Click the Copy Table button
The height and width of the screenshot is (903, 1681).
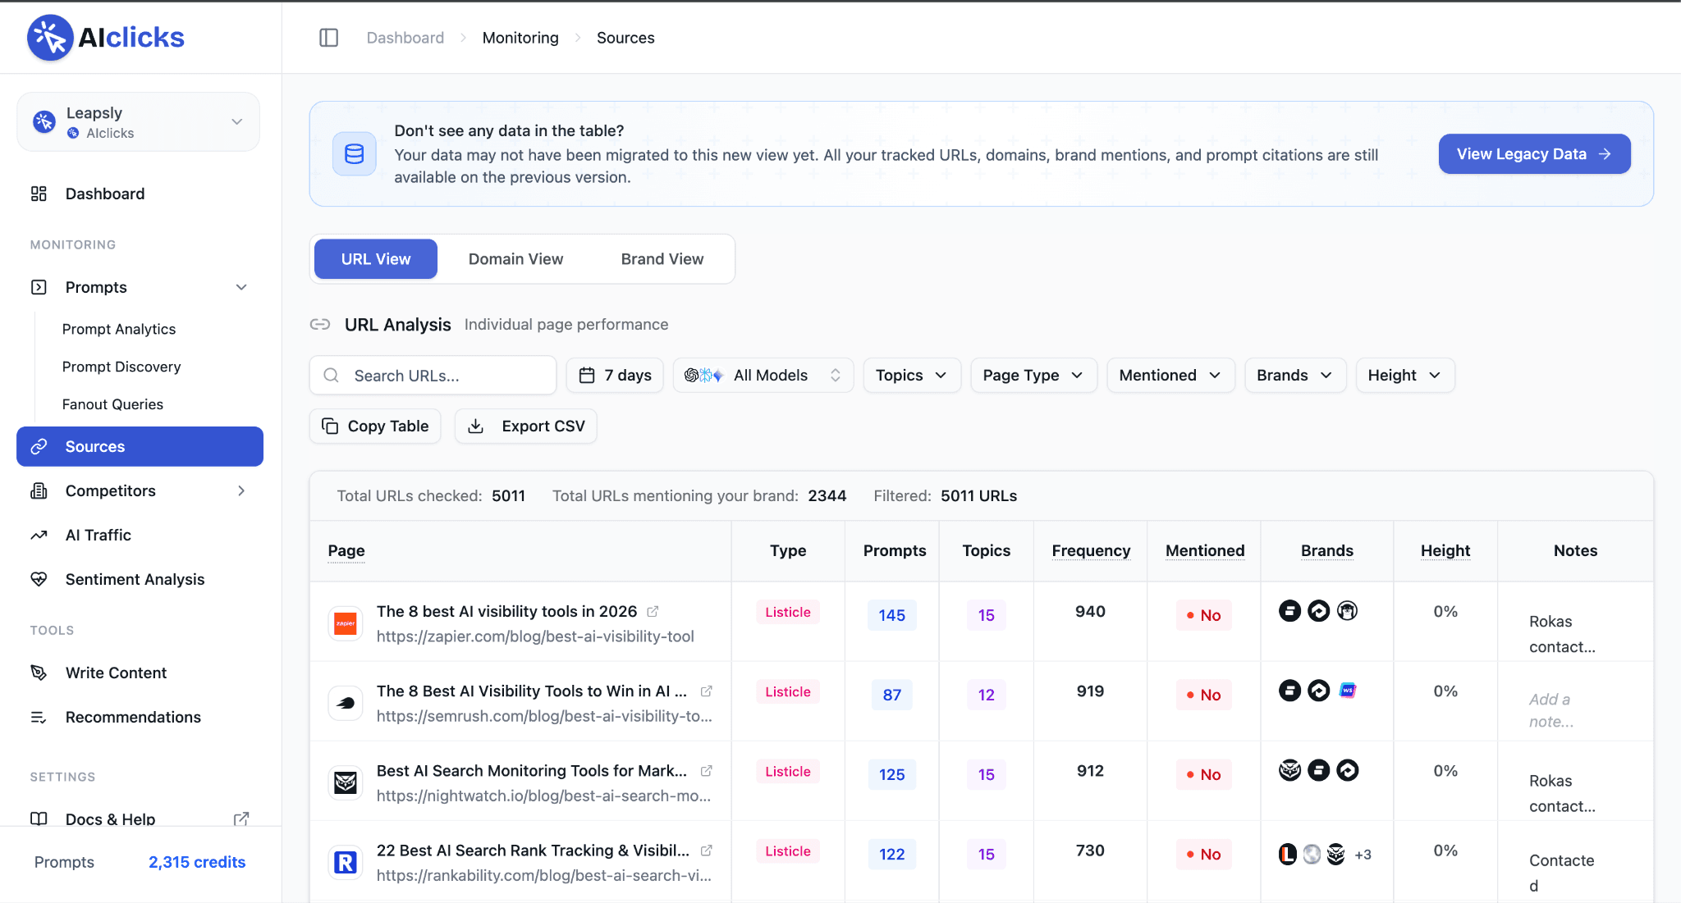coord(375,426)
